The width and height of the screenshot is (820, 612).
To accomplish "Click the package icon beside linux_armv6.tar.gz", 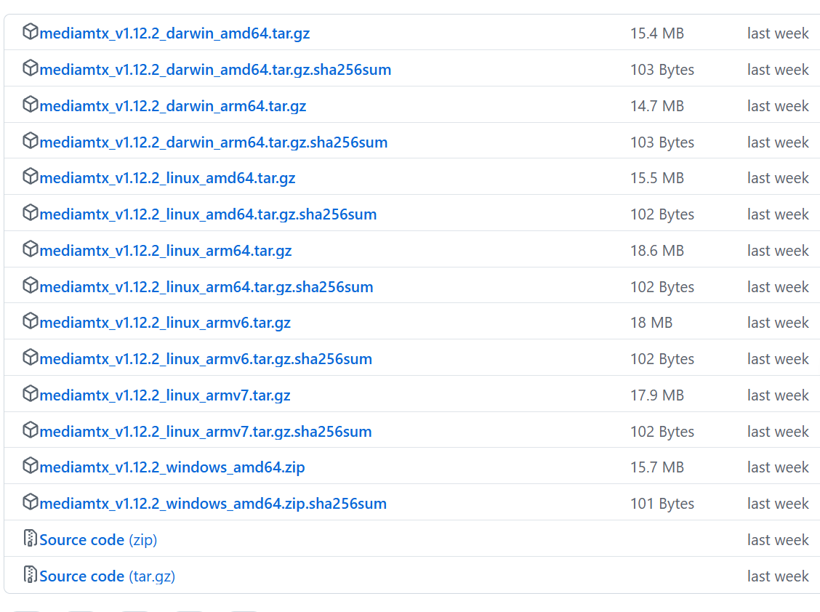I will click(30, 321).
